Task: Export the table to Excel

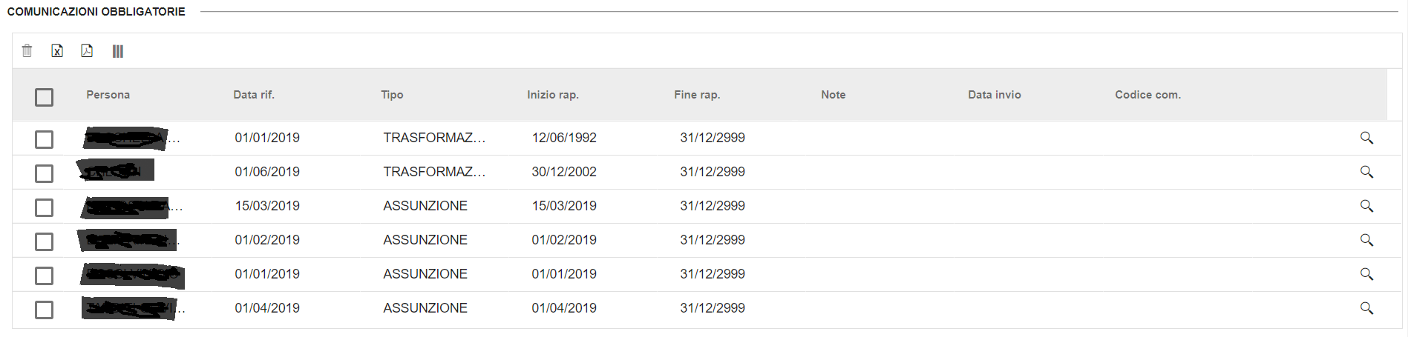Action: click(57, 51)
